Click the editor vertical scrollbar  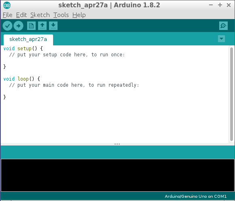[x=231, y=94]
